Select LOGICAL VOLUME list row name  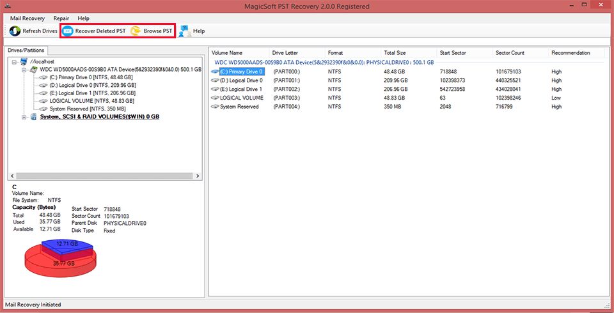(x=242, y=98)
